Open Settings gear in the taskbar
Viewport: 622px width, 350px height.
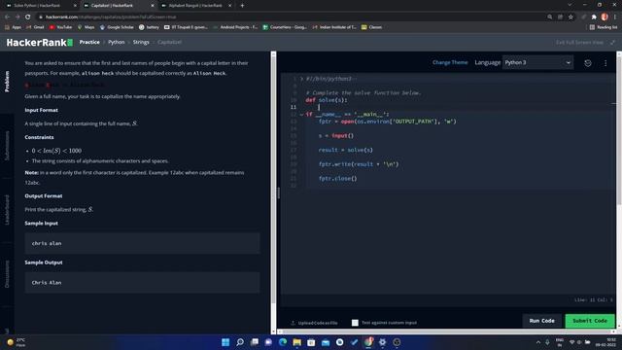(382, 342)
